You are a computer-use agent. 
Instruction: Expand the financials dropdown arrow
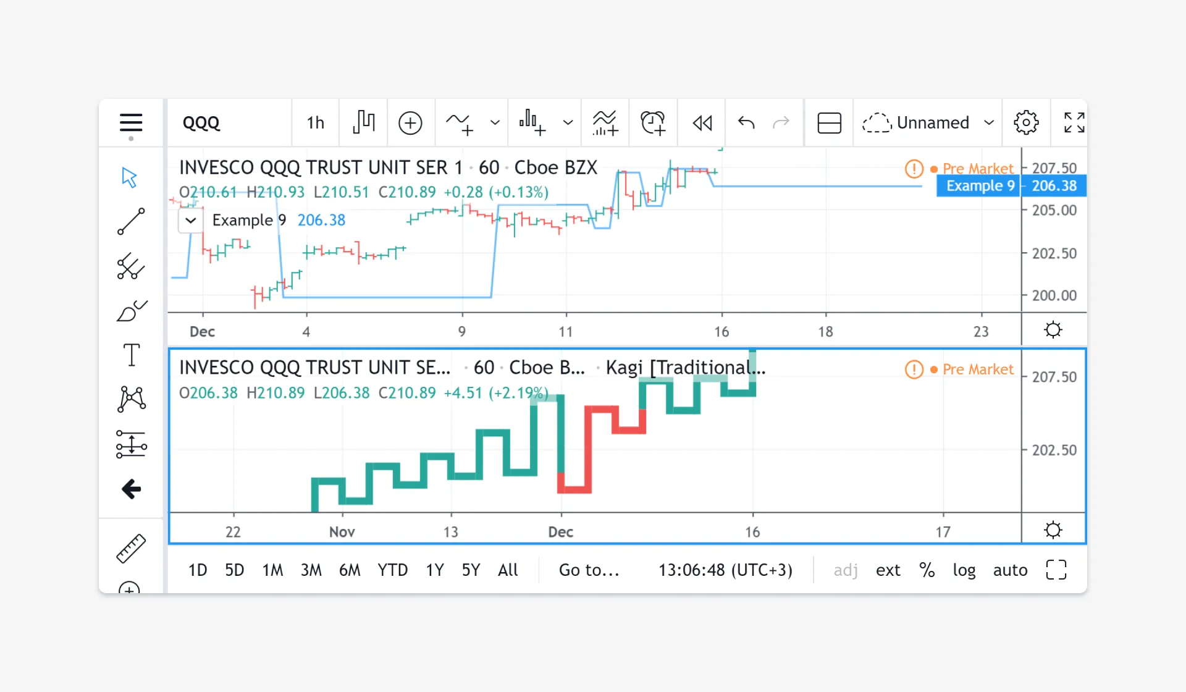pyautogui.click(x=568, y=122)
